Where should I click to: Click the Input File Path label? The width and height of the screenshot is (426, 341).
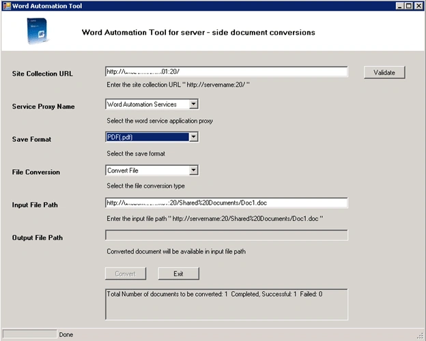click(35, 205)
